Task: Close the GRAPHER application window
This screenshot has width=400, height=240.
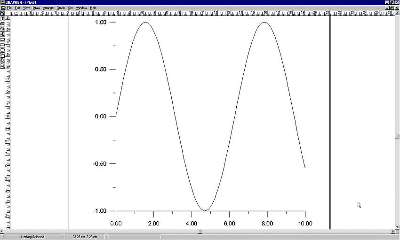Action: coord(397,2)
